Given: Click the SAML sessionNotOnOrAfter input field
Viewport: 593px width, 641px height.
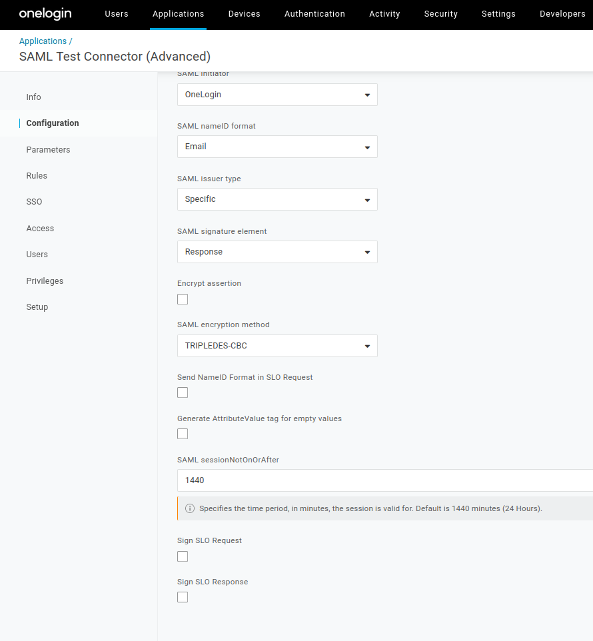Looking at the screenshot, I should click(x=385, y=481).
